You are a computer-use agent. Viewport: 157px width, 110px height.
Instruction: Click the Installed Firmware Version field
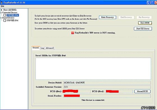tap(107, 87)
